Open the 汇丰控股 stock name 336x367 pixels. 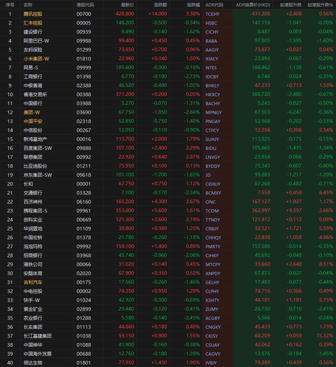point(33,23)
